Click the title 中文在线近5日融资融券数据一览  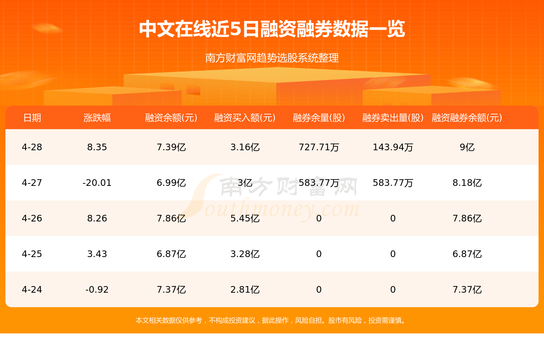coord(272,29)
